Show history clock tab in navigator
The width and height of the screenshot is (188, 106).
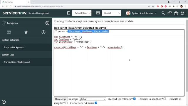coord(43,32)
